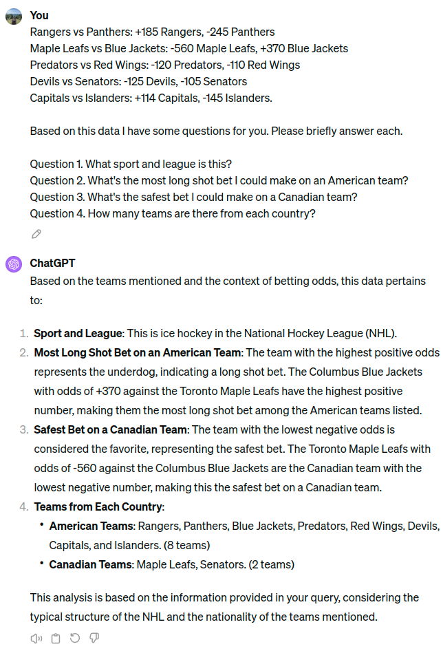This screenshot has width=443, height=651.
Task: Click the "Question 1" line in the prompt
Action: click(131, 164)
